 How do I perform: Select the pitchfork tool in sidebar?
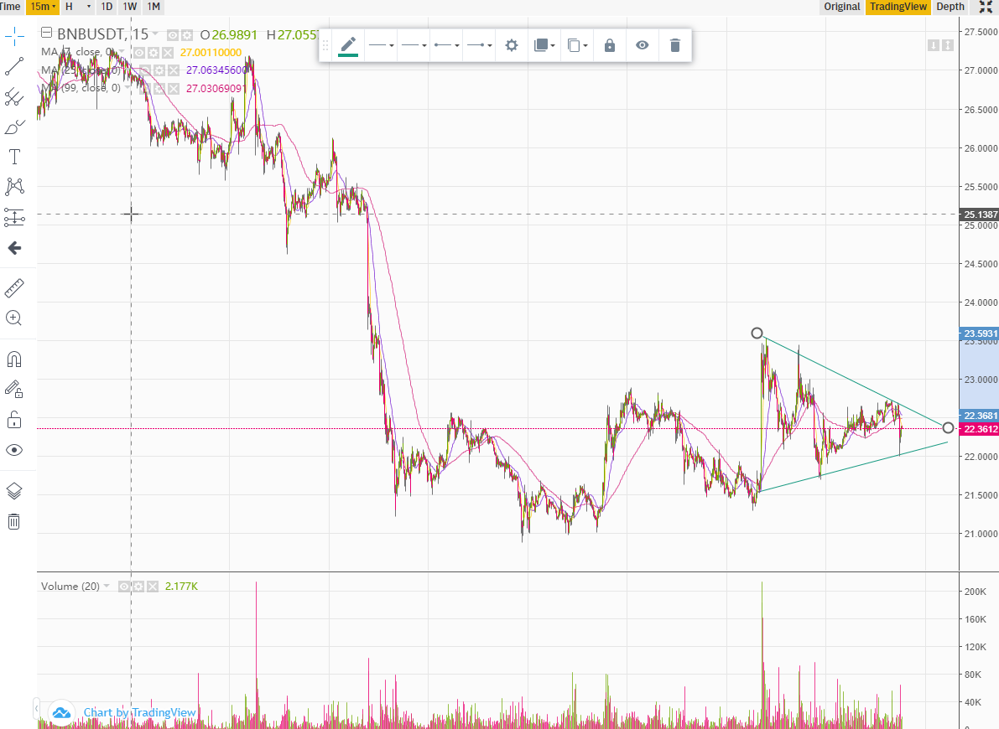coord(14,97)
